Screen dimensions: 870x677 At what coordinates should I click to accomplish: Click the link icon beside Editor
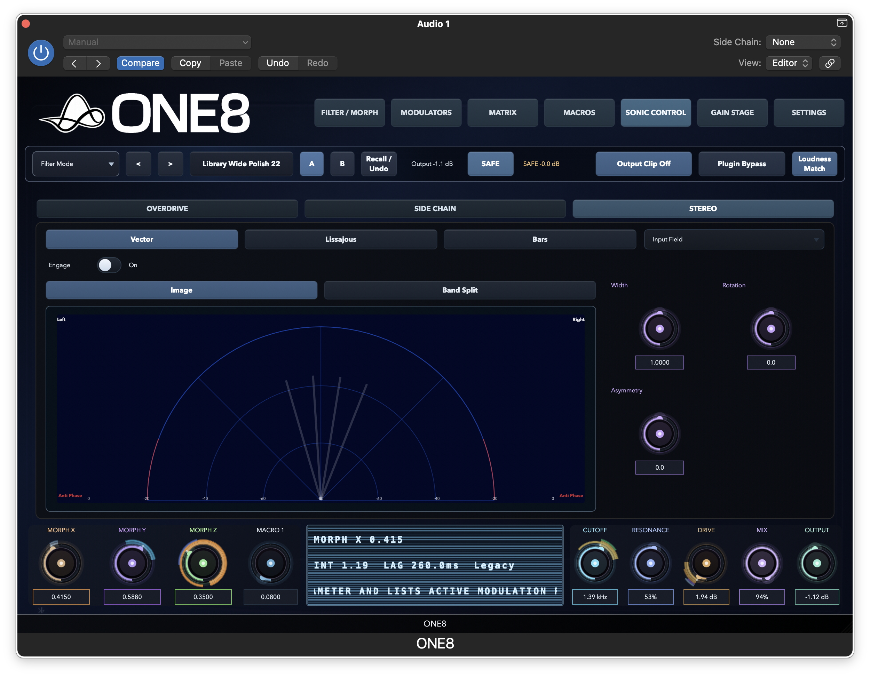(x=829, y=63)
